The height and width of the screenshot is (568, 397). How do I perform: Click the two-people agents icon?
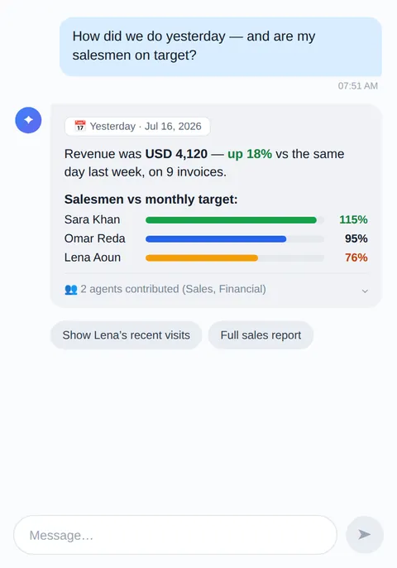[71, 290]
